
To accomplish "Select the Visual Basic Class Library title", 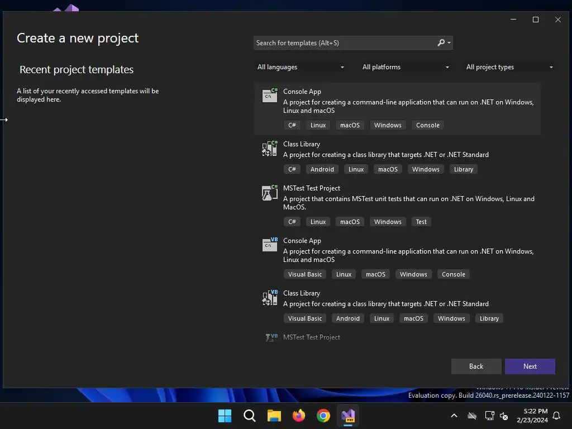I will pyautogui.click(x=302, y=293).
